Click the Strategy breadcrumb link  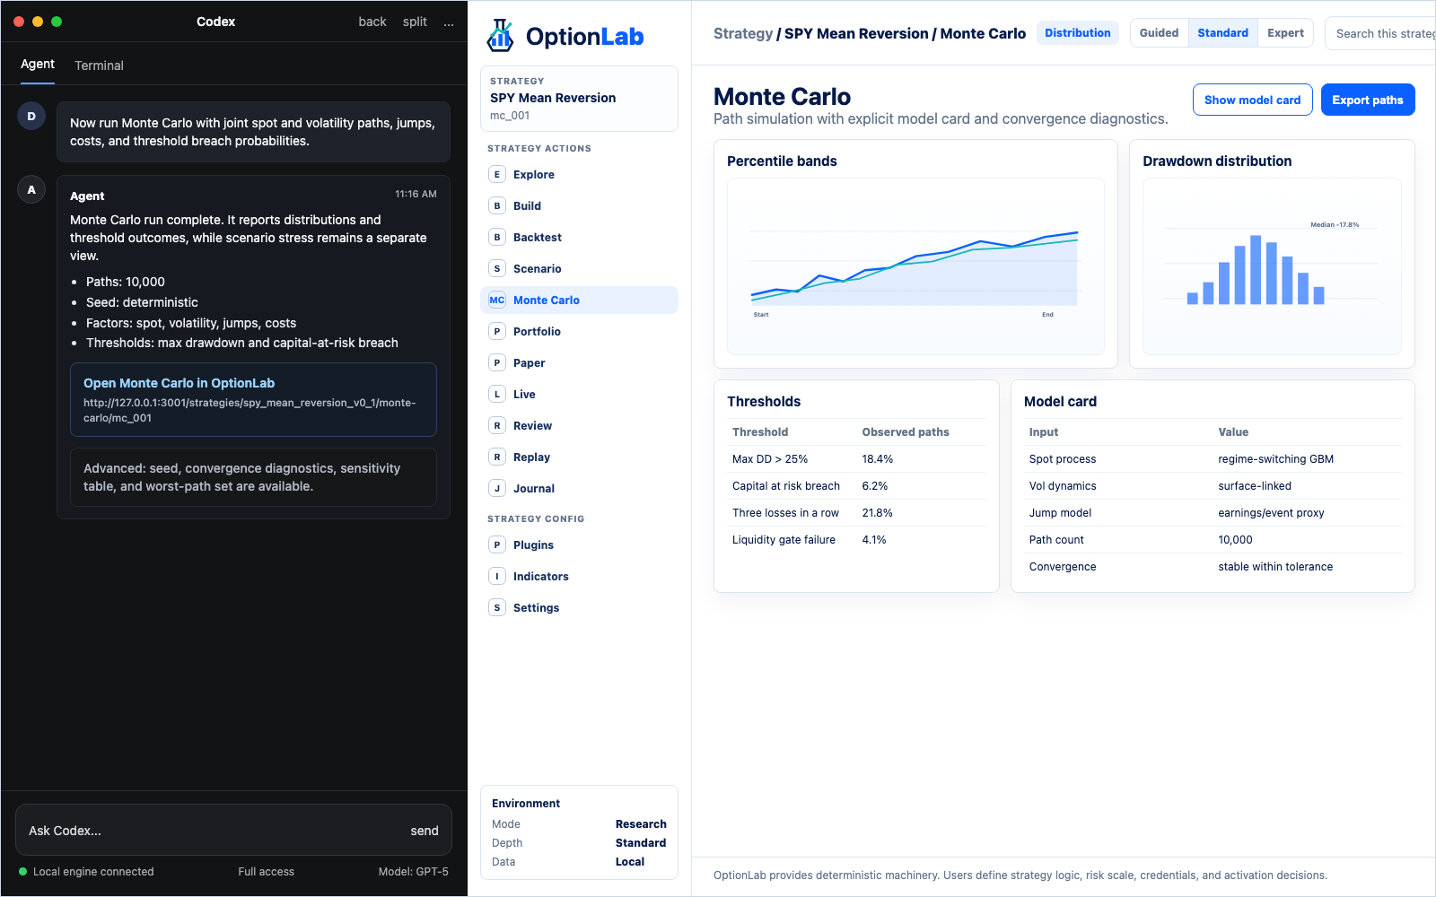[x=743, y=33]
